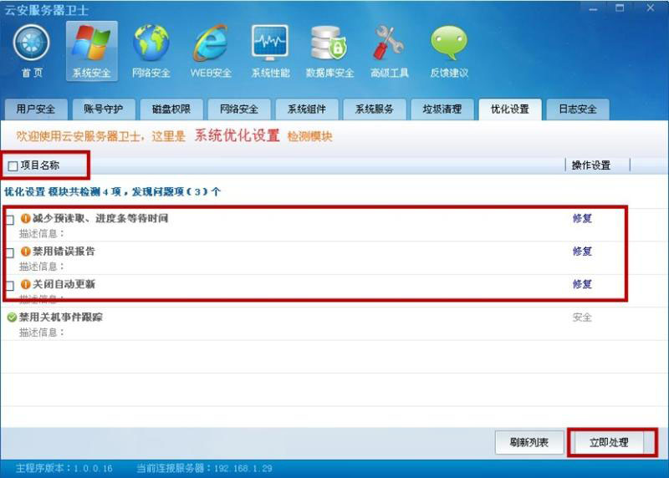Image resolution: width=669 pixels, height=478 pixels.
Task: Click the 操作设置 column header
Action: click(x=591, y=165)
